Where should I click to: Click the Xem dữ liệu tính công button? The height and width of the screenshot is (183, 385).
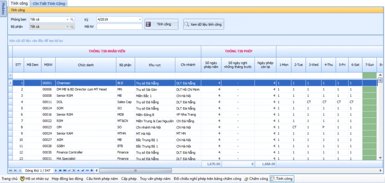(204, 24)
